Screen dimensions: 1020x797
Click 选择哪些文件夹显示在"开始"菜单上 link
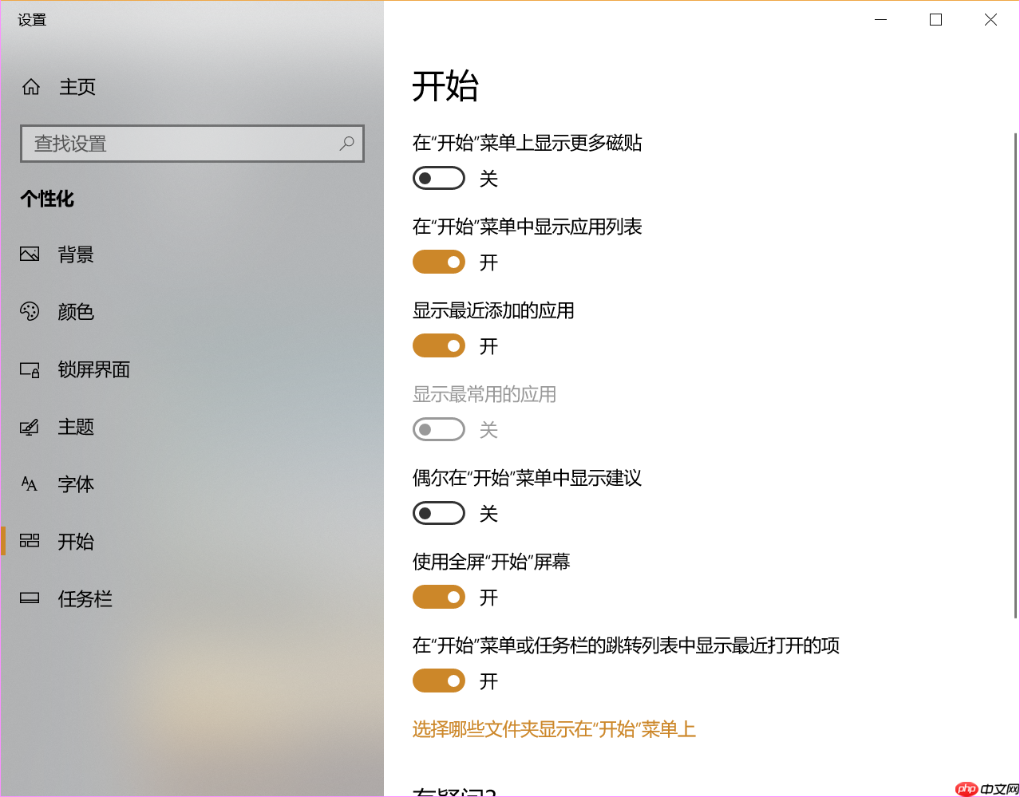tap(554, 729)
